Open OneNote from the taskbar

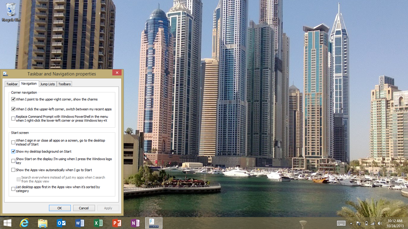coord(135,223)
